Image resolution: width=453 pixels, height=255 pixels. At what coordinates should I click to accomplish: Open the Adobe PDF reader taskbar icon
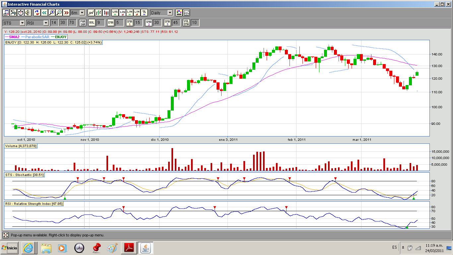pos(129,248)
